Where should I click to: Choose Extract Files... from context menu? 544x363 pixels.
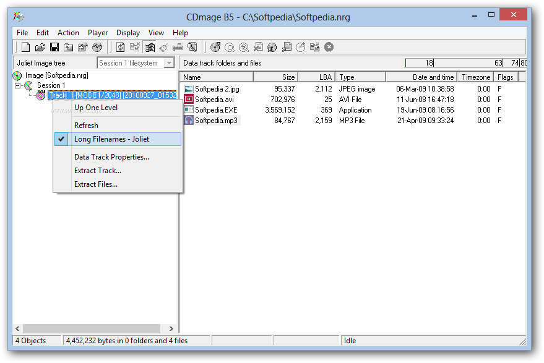[118, 184]
